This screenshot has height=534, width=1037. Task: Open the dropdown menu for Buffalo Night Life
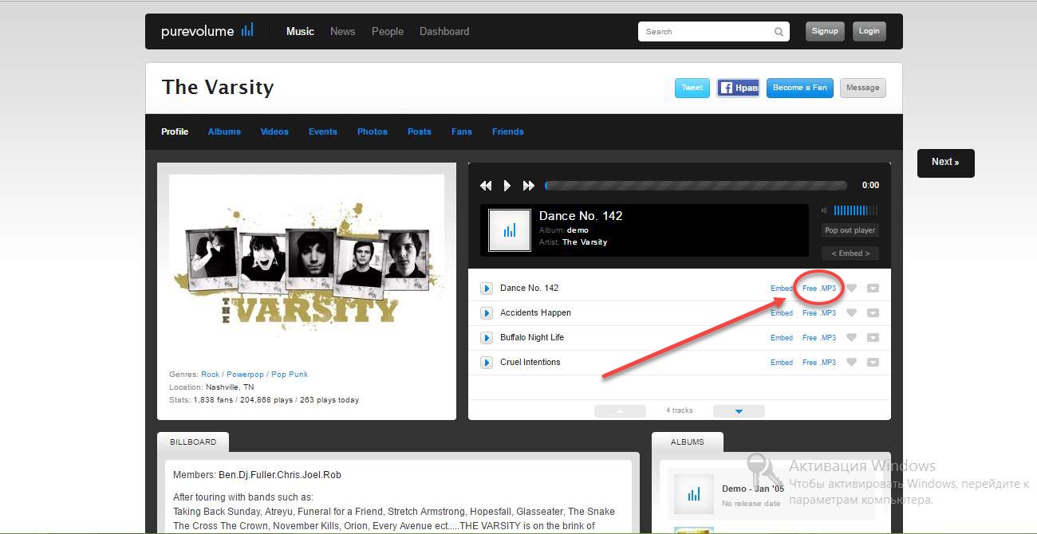[873, 338]
